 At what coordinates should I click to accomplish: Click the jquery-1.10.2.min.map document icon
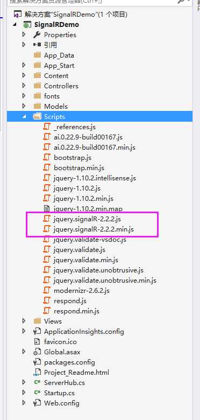pos(47,209)
